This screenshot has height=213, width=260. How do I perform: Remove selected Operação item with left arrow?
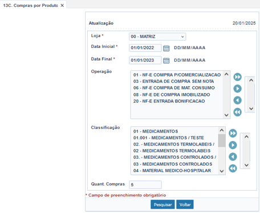pyautogui.click(x=238, y=101)
